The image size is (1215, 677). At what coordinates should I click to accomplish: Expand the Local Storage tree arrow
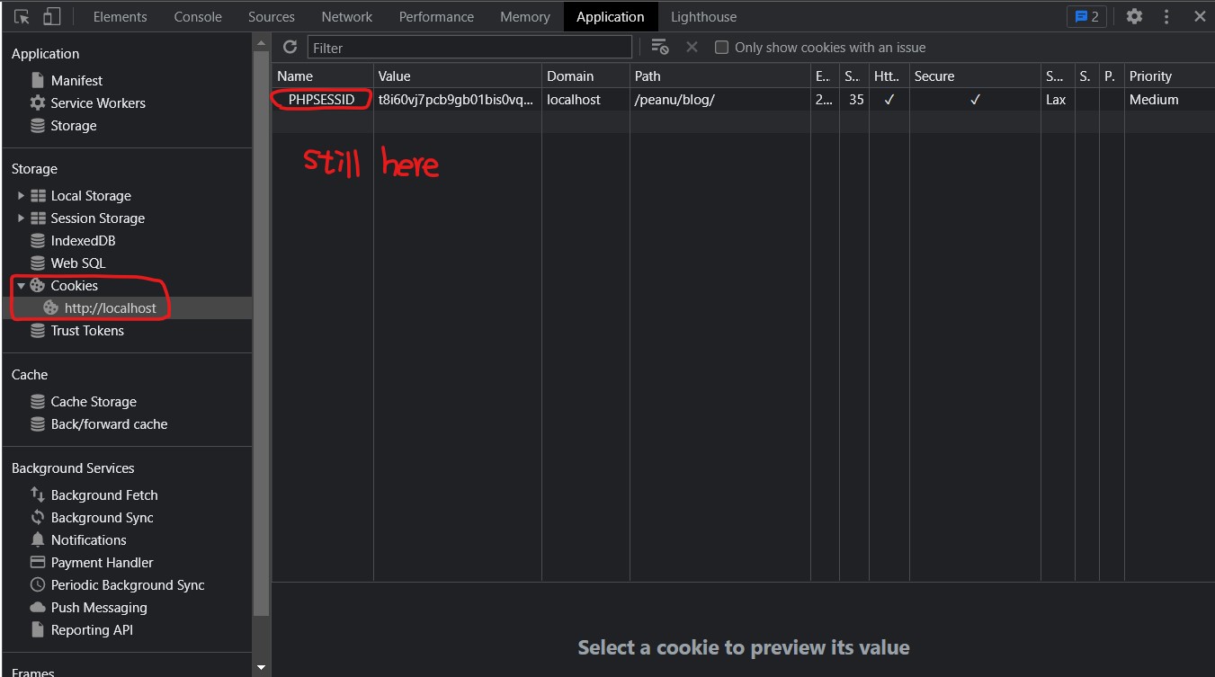(x=21, y=195)
